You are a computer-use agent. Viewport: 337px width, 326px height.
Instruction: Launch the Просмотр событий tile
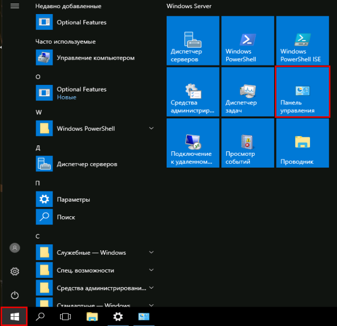[x=248, y=143]
